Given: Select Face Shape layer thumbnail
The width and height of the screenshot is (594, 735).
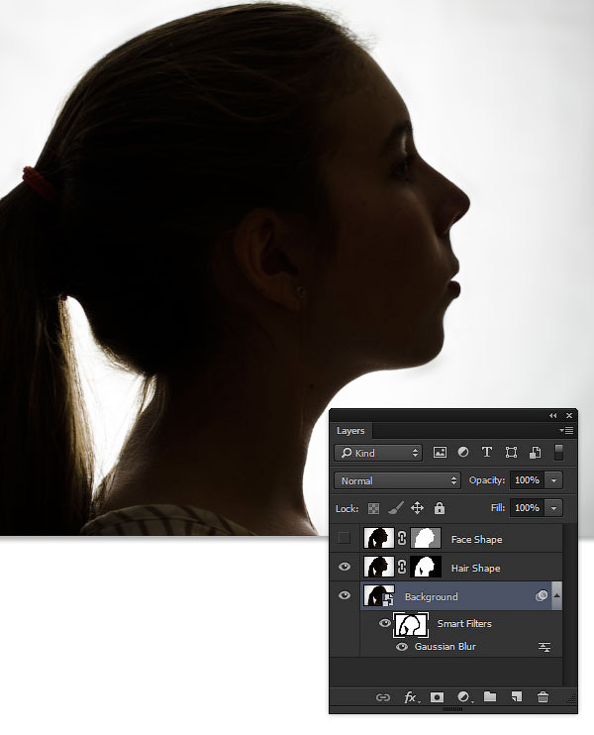Looking at the screenshot, I should click(379, 539).
